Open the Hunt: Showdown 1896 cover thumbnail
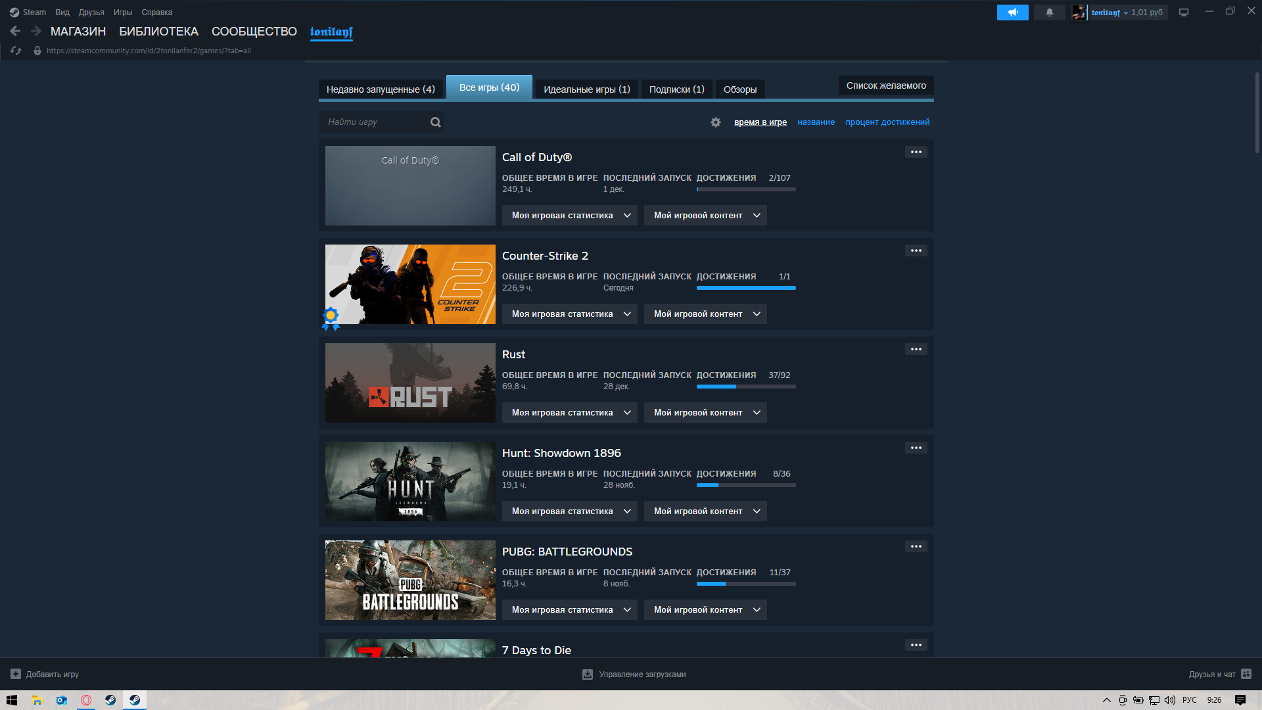The image size is (1262, 710). coord(410,481)
